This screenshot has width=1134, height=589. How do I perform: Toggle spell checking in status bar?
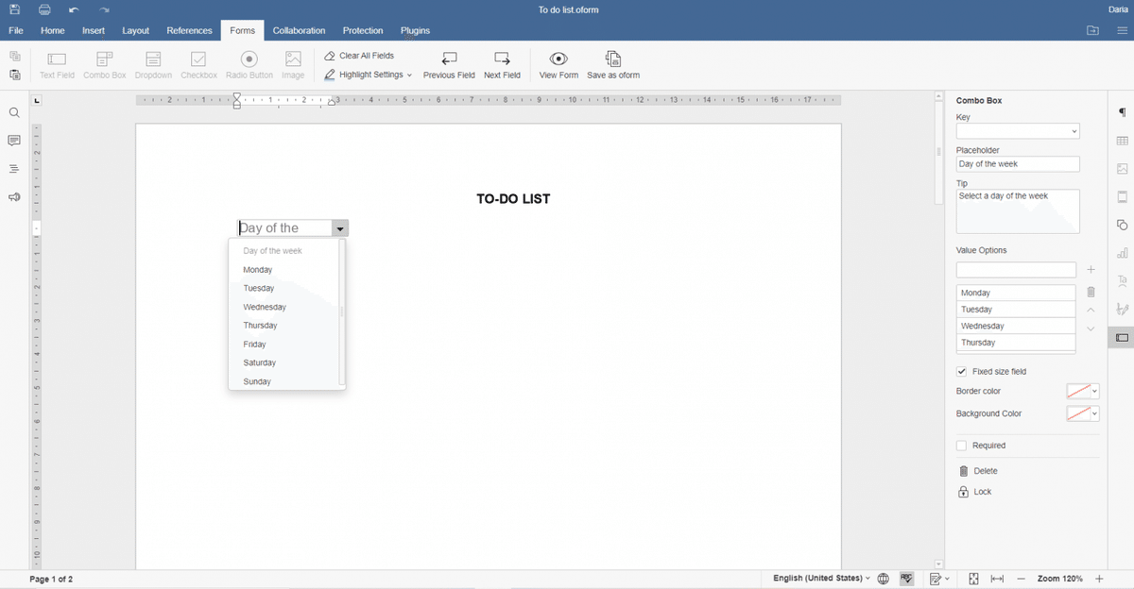[x=907, y=579]
